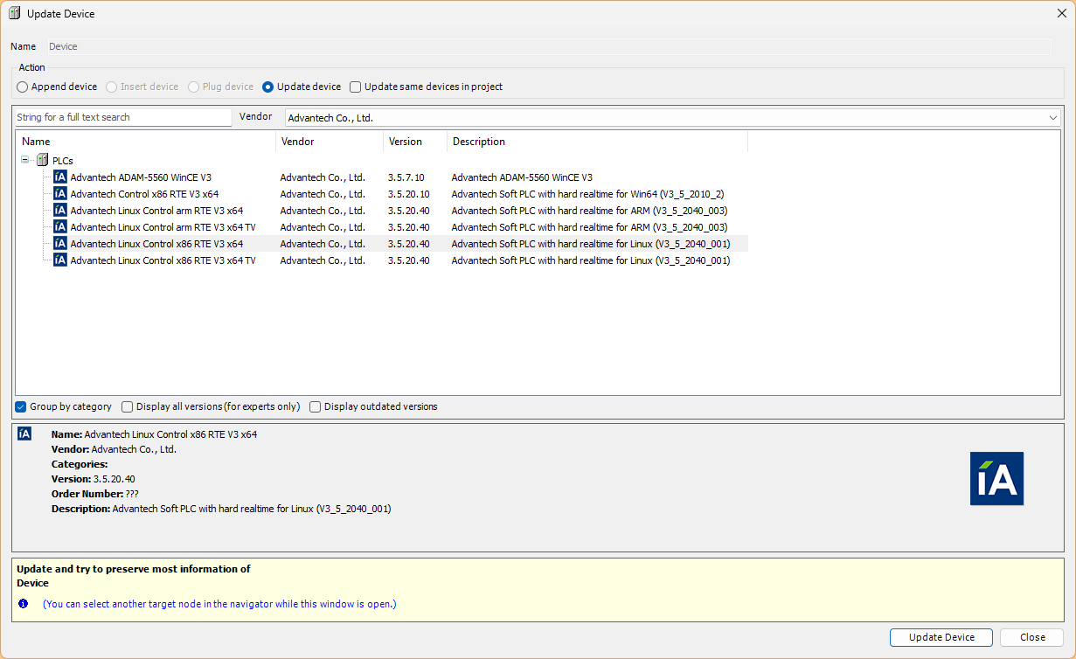Enable Update same devices in project checkbox
This screenshot has height=659, width=1076.
point(356,87)
